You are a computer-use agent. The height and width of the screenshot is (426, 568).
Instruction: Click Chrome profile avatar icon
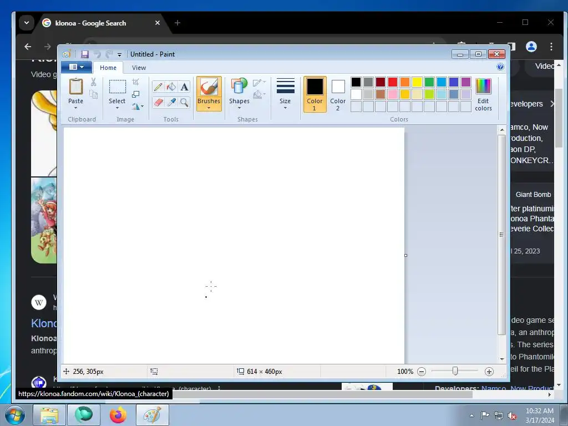531,47
